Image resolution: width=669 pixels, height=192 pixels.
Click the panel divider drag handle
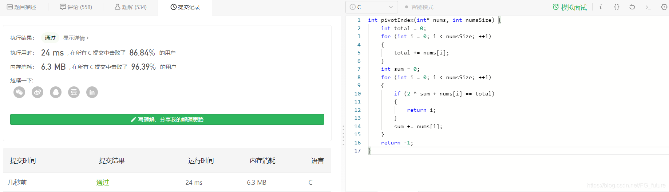point(343,135)
